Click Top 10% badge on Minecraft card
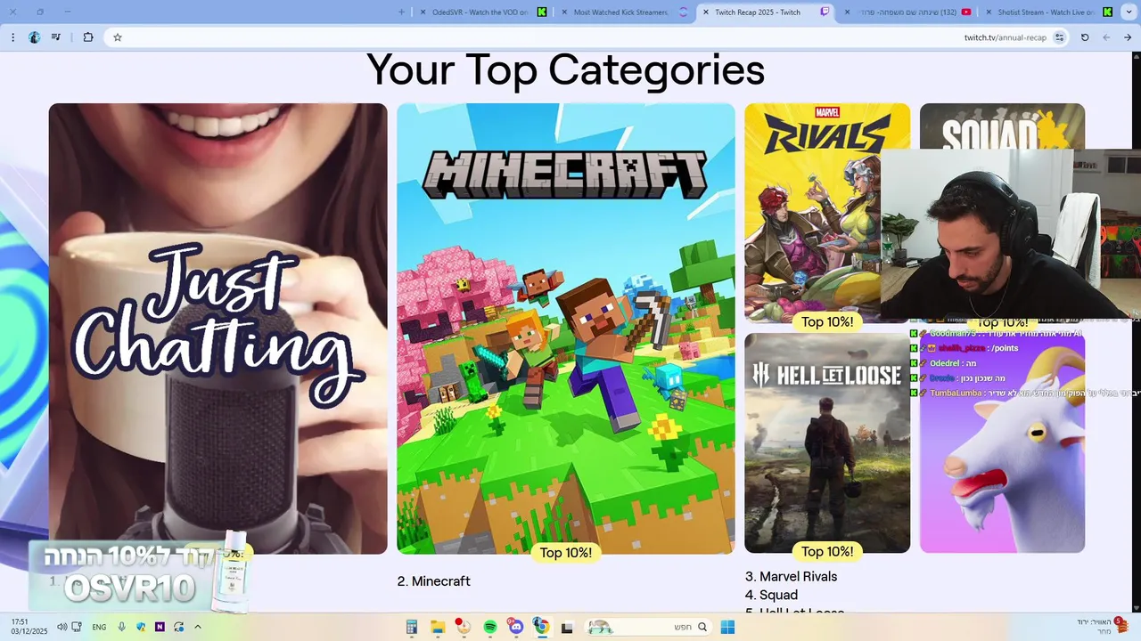 [x=566, y=553]
